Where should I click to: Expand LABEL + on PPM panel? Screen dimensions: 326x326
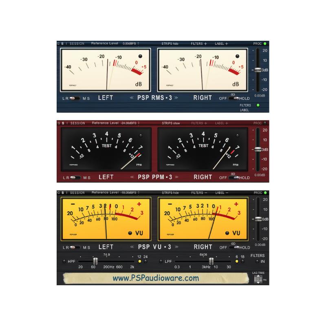222,123
